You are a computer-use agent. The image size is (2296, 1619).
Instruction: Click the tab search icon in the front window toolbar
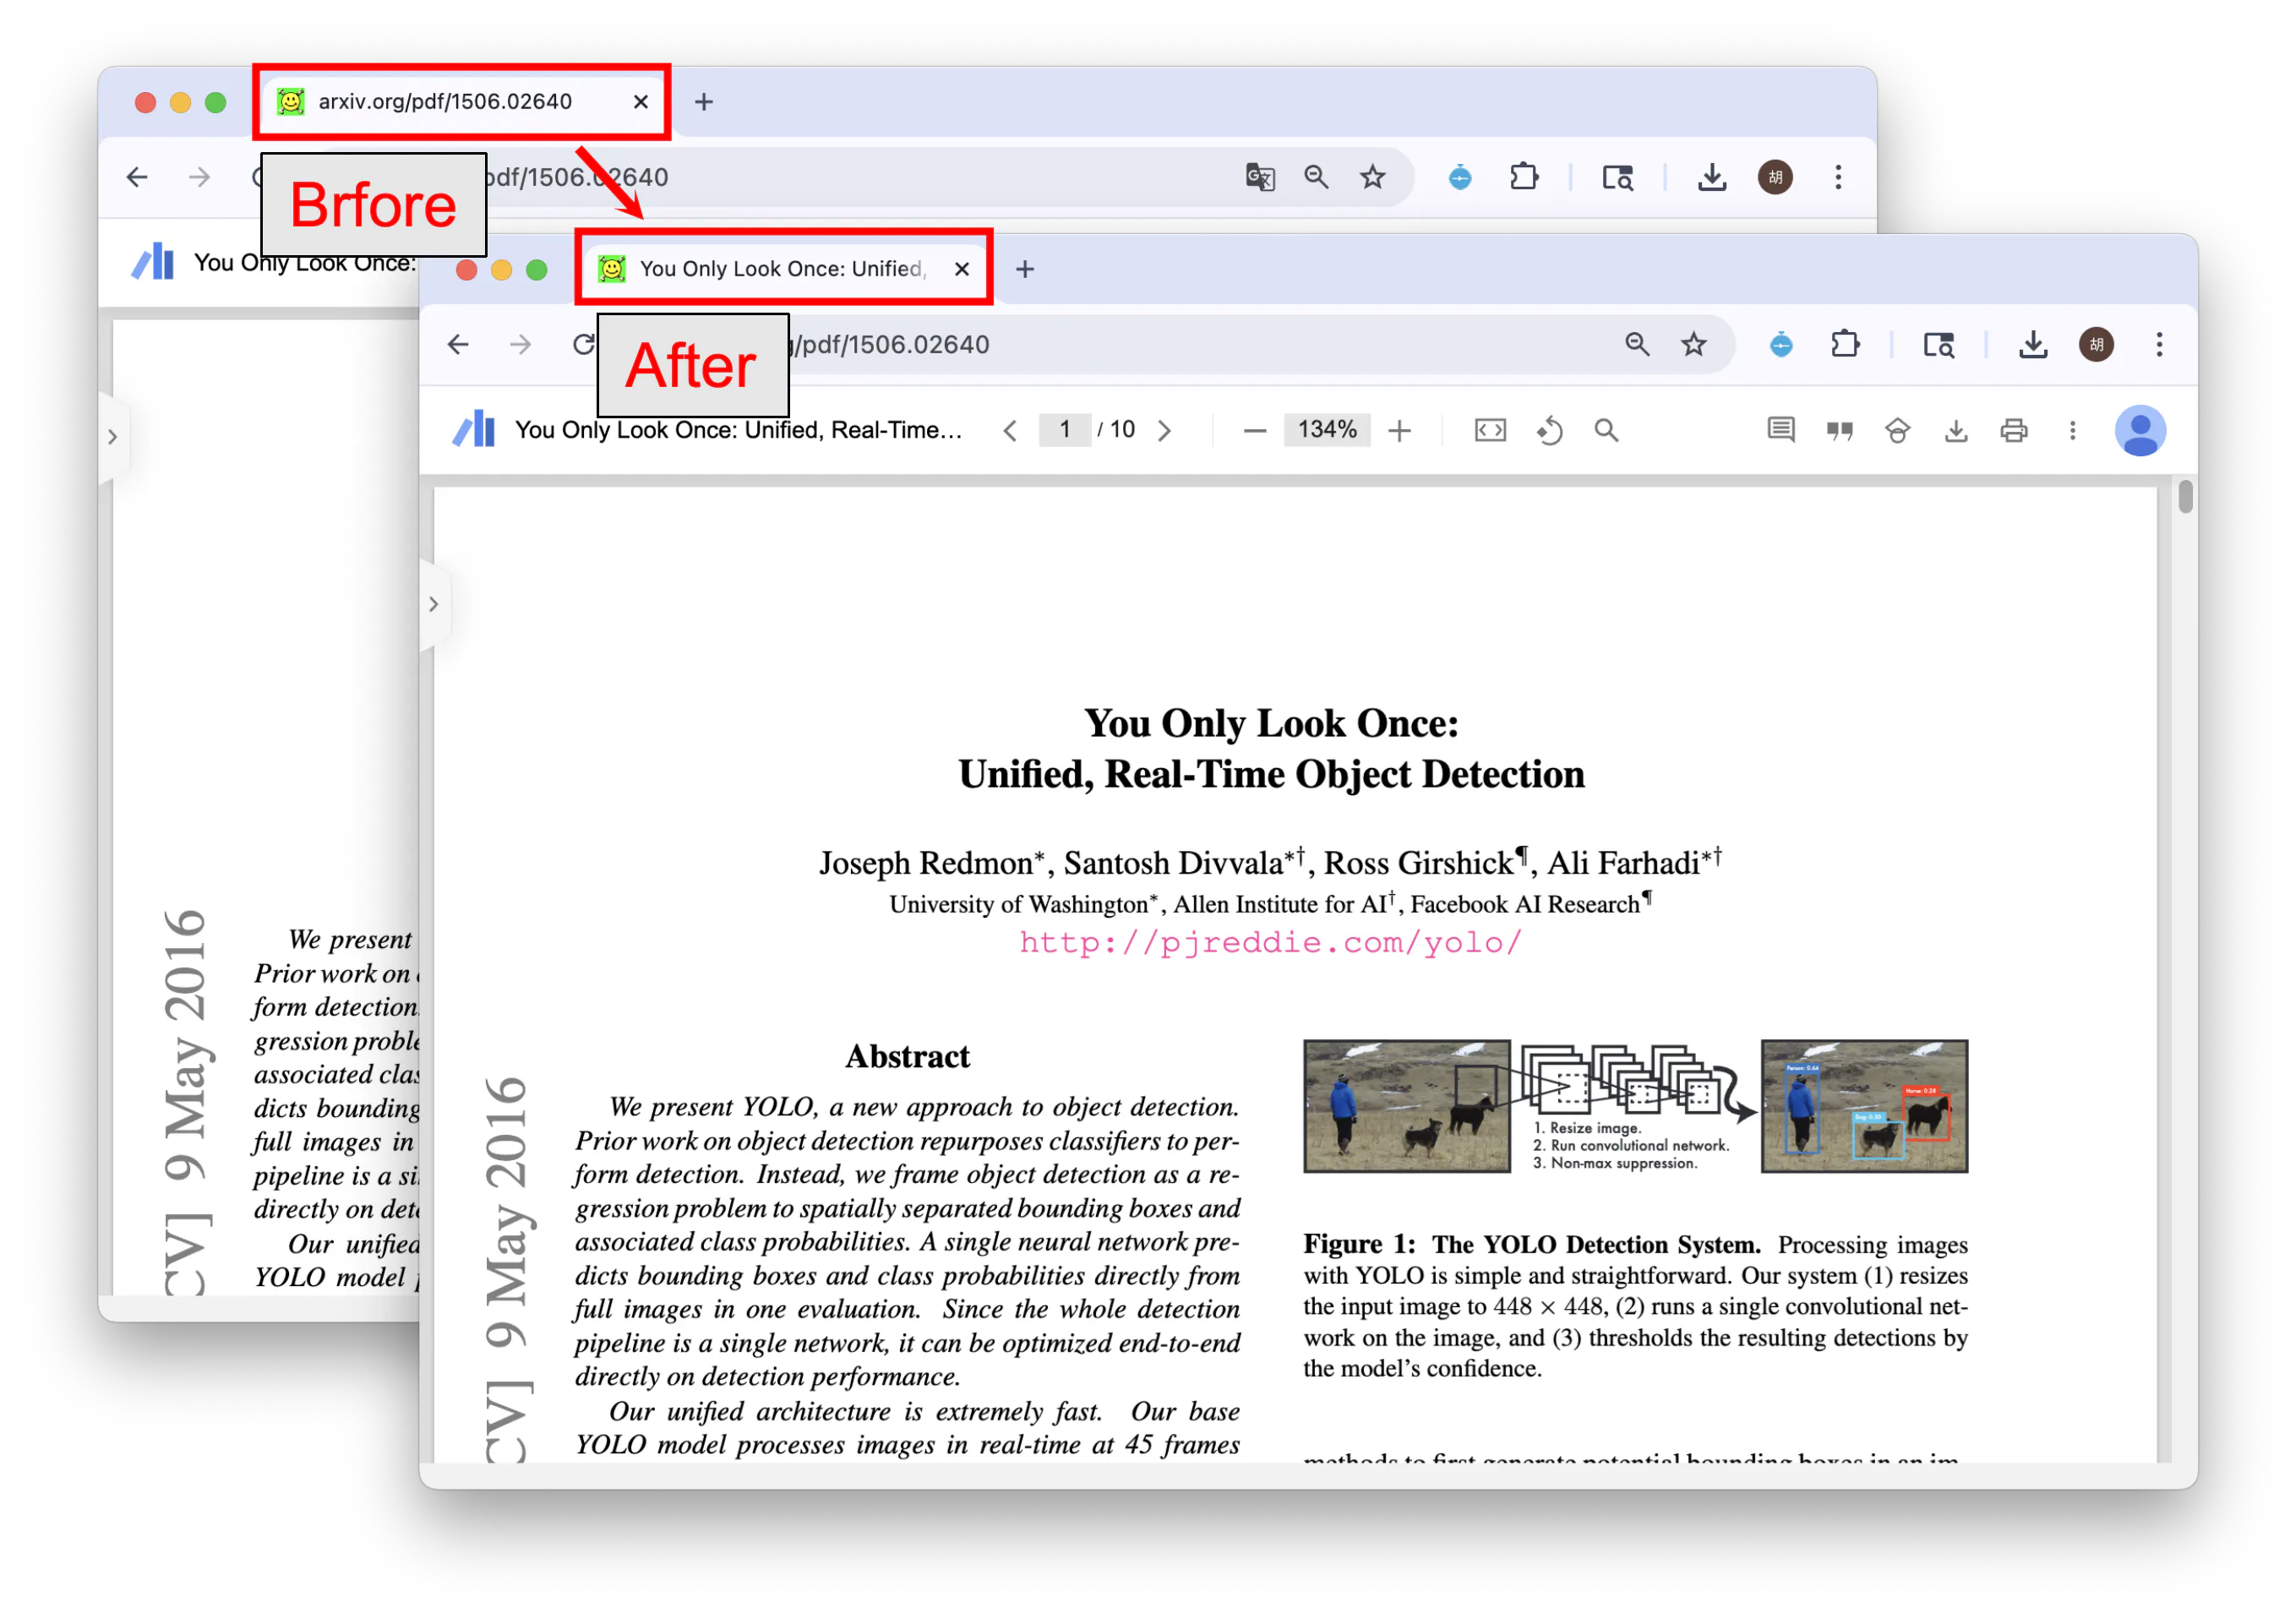pos(1938,345)
